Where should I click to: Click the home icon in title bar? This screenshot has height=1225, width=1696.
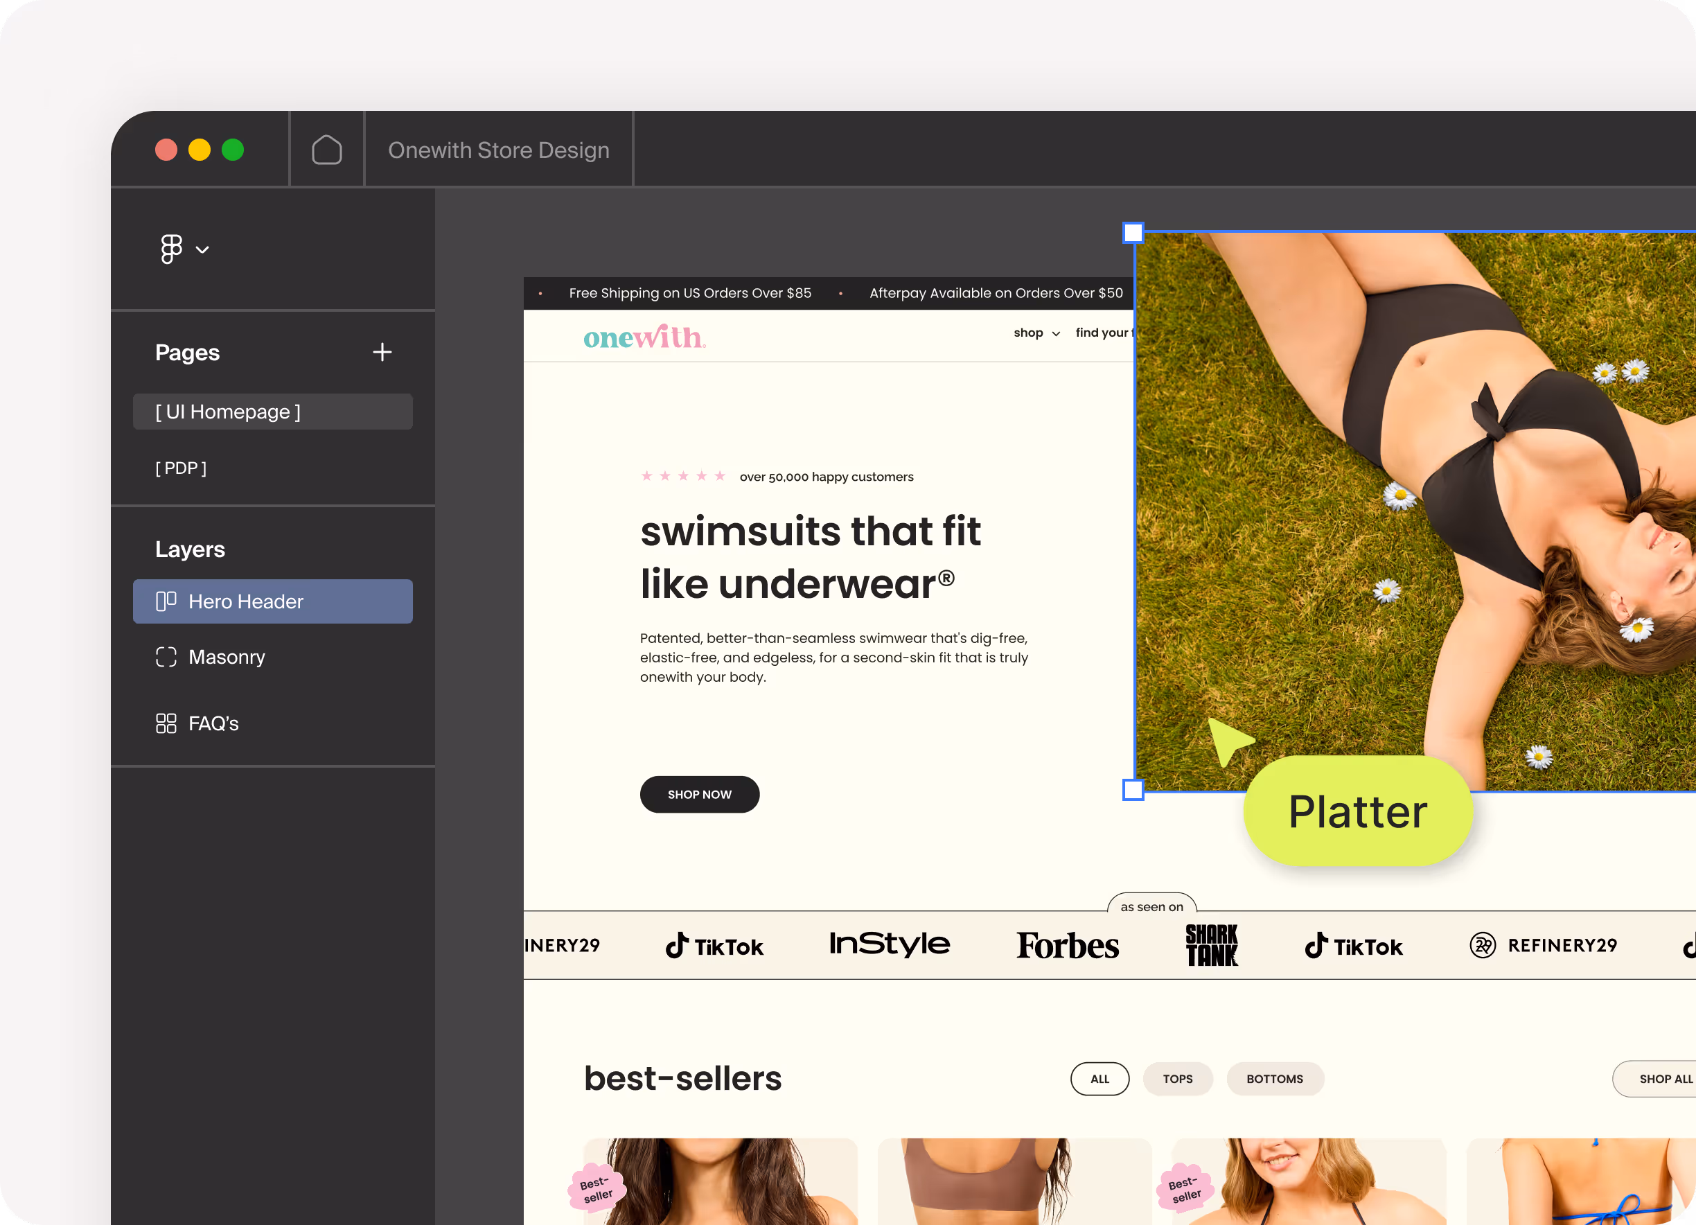(x=327, y=150)
